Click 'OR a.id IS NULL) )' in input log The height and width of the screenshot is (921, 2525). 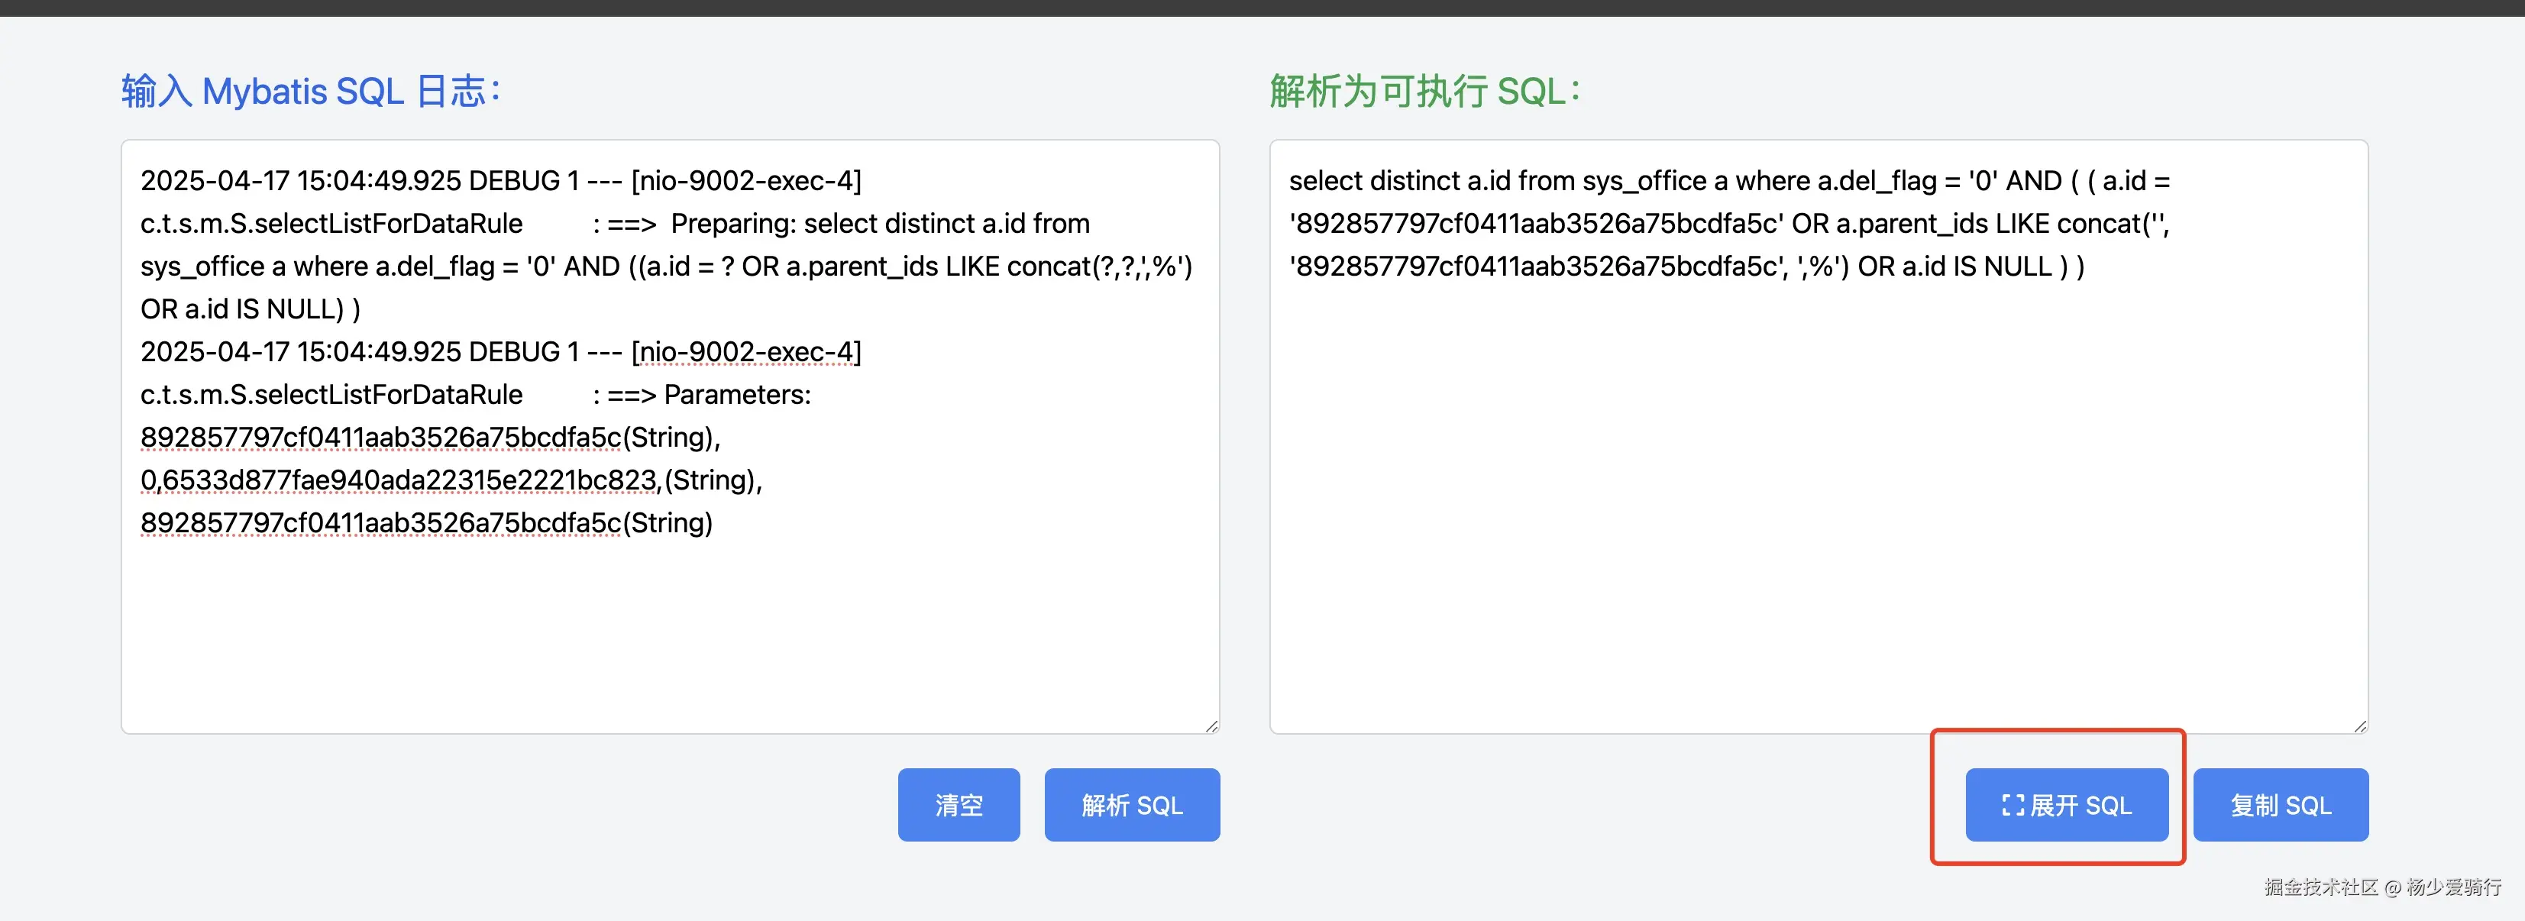pos(250,309)
